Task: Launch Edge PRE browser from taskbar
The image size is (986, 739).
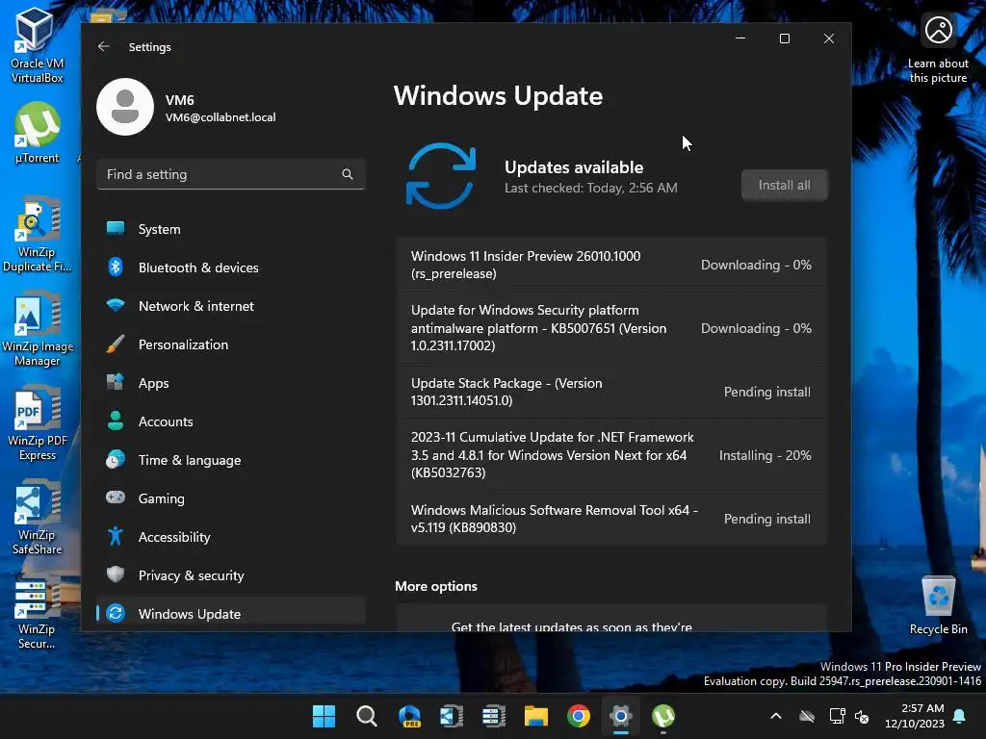Action: point(409,716)
